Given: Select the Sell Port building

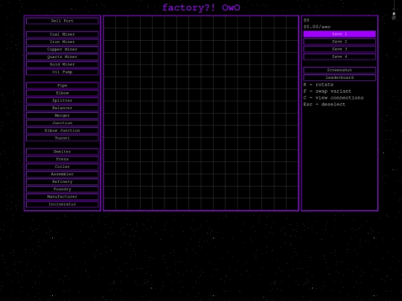Looking at the screenshot, I should [x=63, y=21].
